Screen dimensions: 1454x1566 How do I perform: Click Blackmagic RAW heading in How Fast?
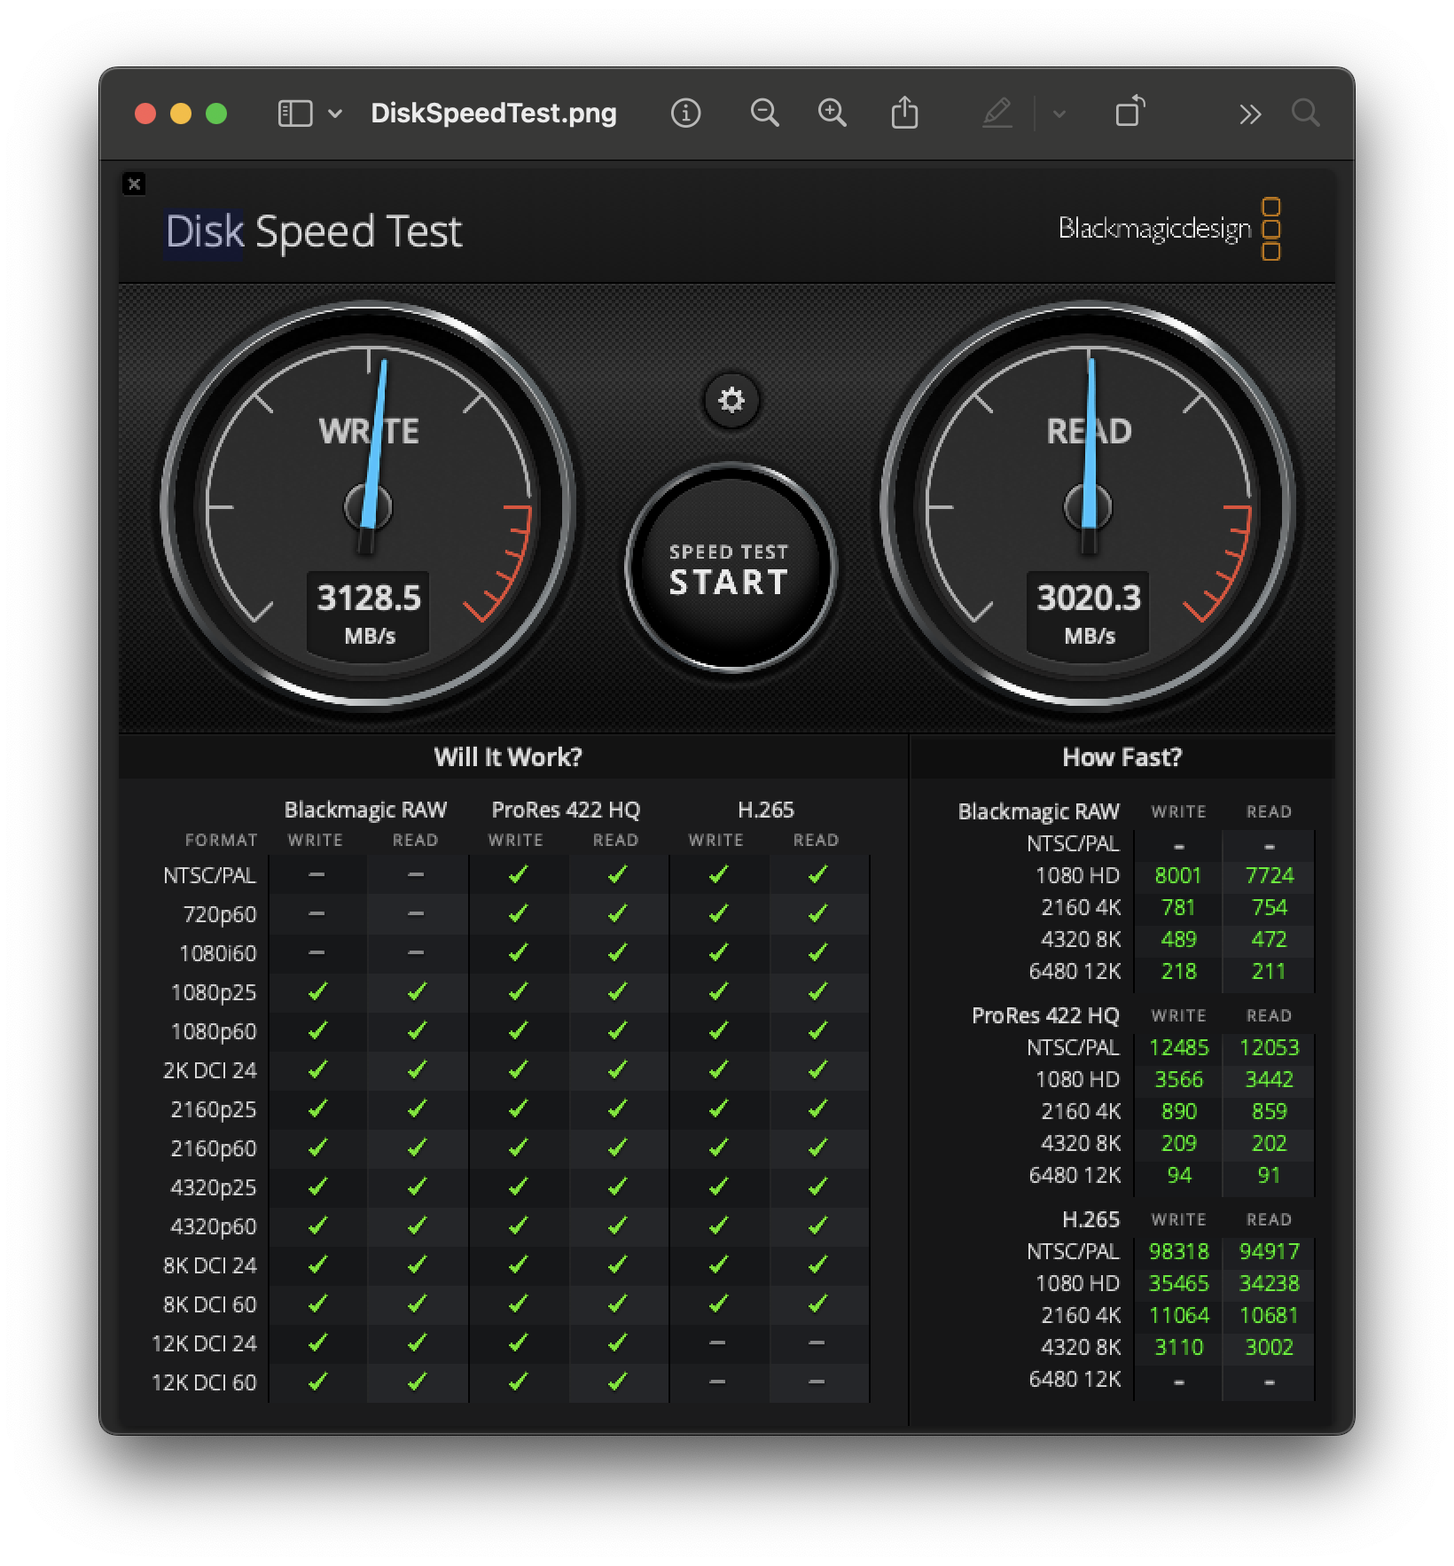click(1038, 811)
